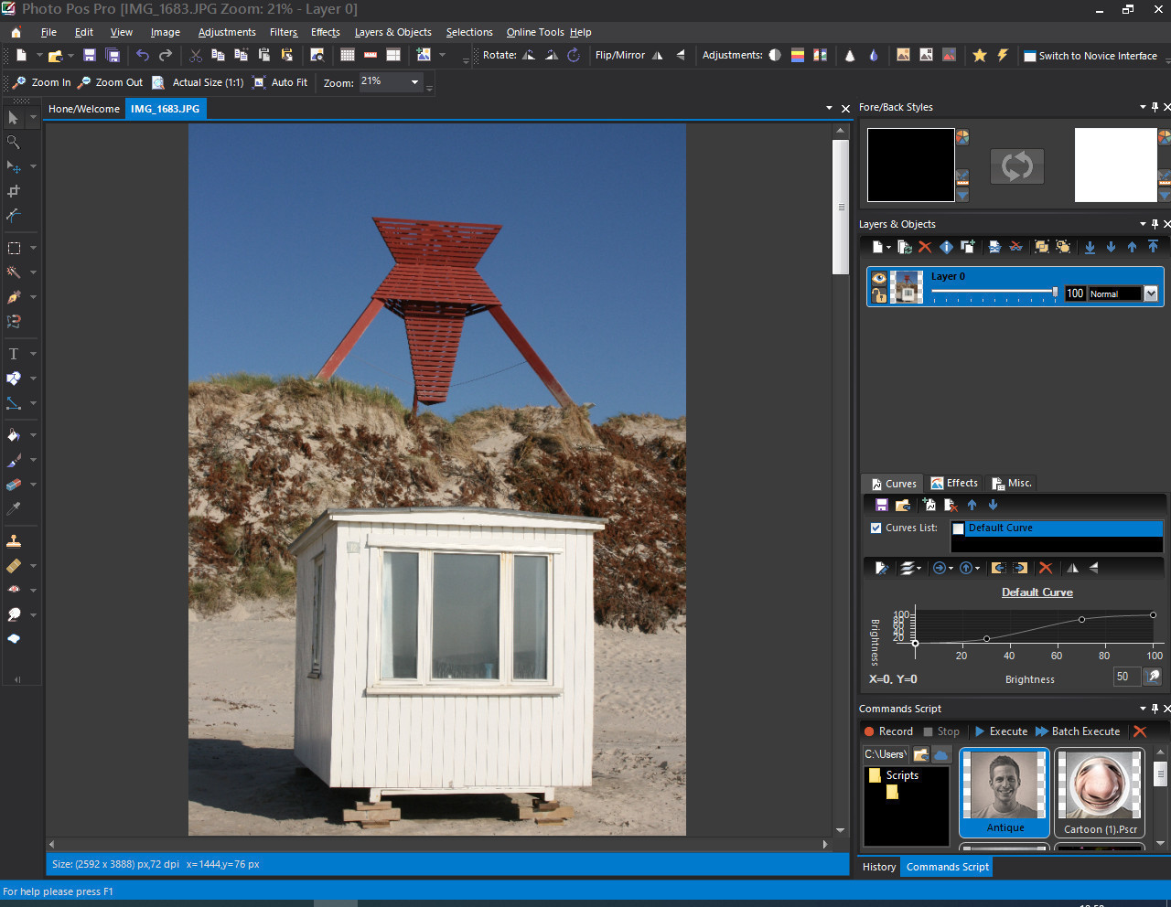
Task: Open the Normal blend mode dropdown
Action: 1151,293
